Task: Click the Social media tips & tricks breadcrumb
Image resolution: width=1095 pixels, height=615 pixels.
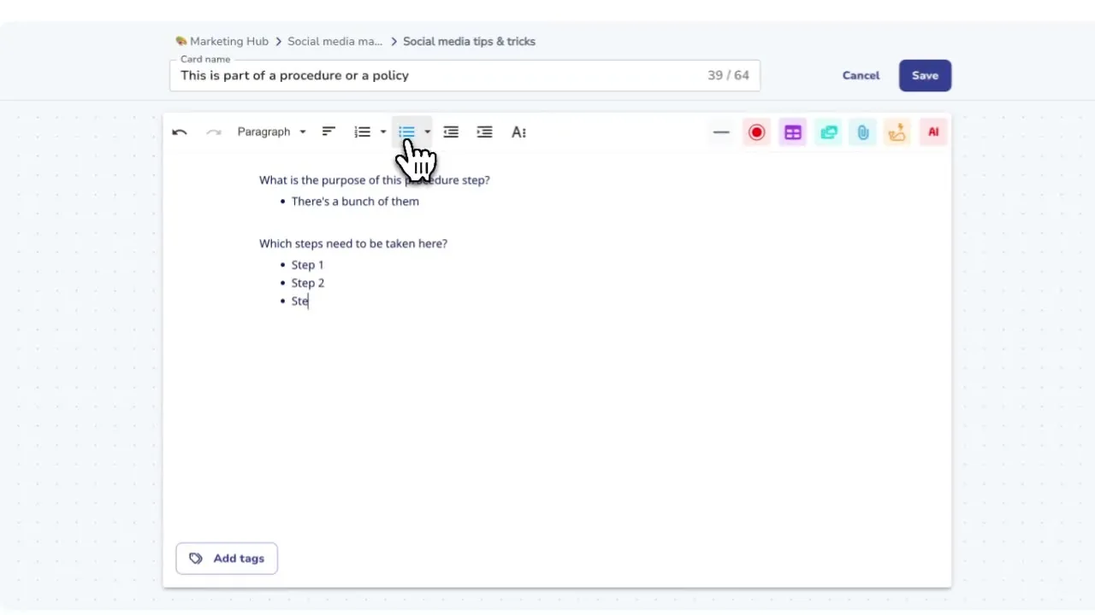Action: (x=469, y=41)
